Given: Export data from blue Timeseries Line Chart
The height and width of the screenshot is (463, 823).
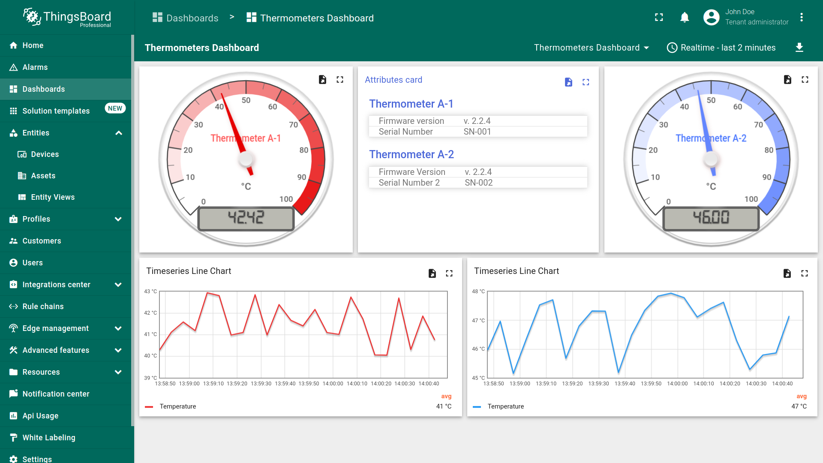Looking at the screenshot, I should coord(787,274).
